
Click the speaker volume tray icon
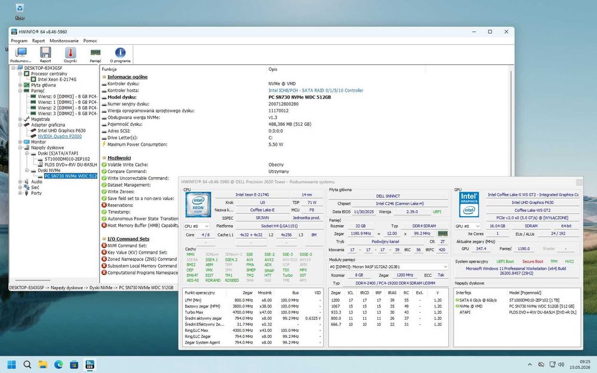click(x=561, y=365)
